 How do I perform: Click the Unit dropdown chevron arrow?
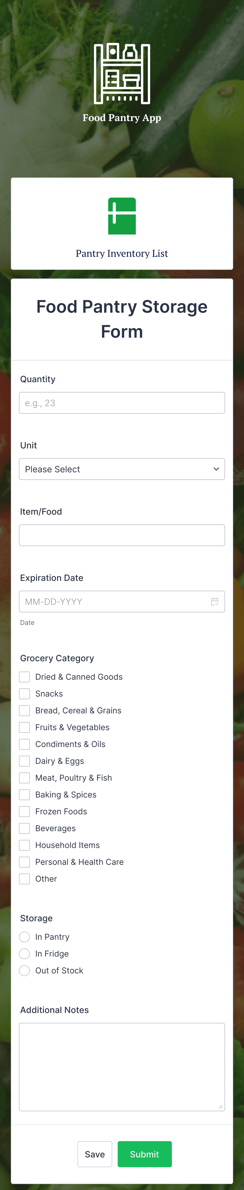[216, 469]
